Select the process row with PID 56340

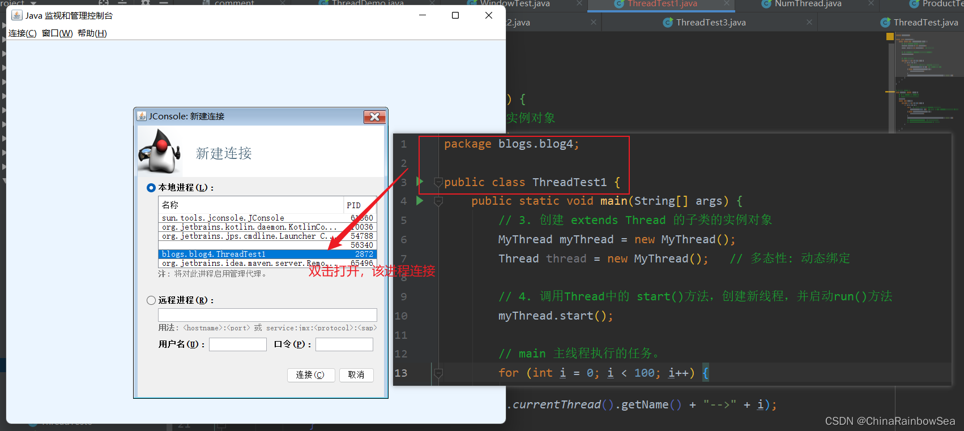click(267, 245)
